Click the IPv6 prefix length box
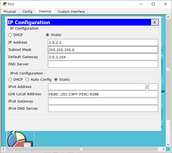This screenshot has width=172, height=153. tap(153, 87)
